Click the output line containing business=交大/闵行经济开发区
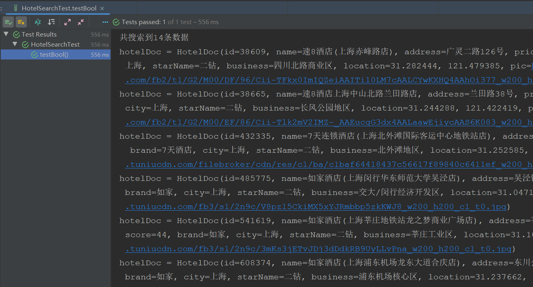 329,193
